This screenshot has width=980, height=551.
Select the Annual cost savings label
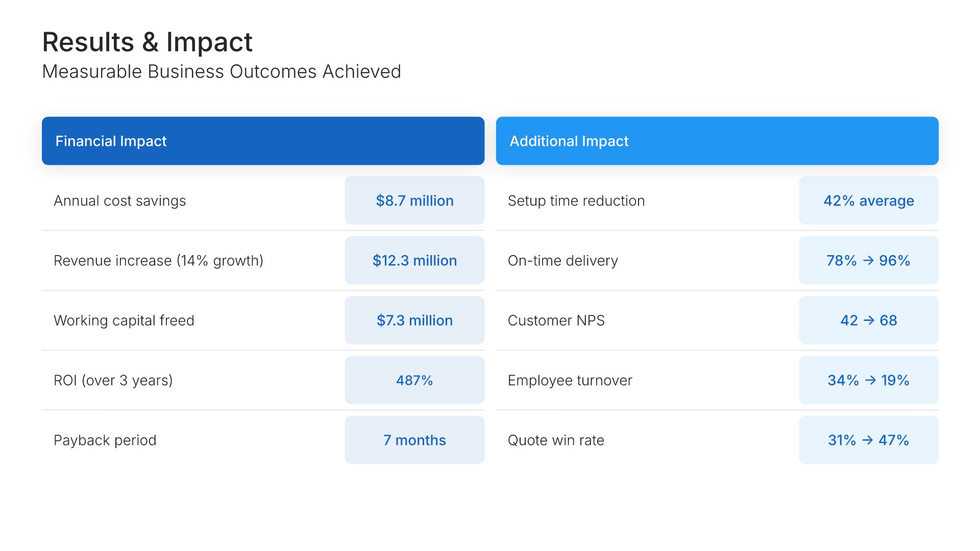point(120,201)
